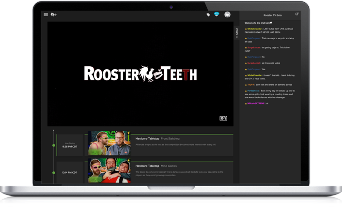Click the Mind Games episode description text
Image resolution: width=342 pixels, height=207 pixels.
(x=179, y=174)
